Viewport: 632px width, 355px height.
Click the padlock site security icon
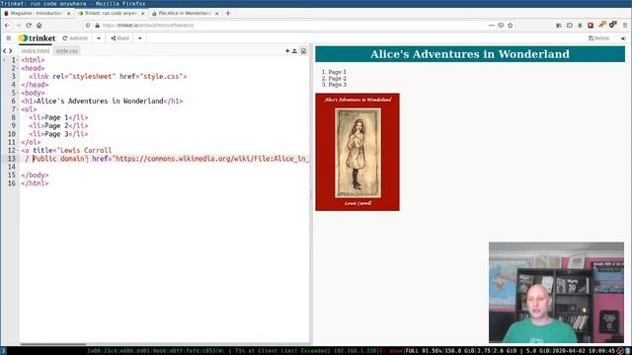[x=97, y=25]
